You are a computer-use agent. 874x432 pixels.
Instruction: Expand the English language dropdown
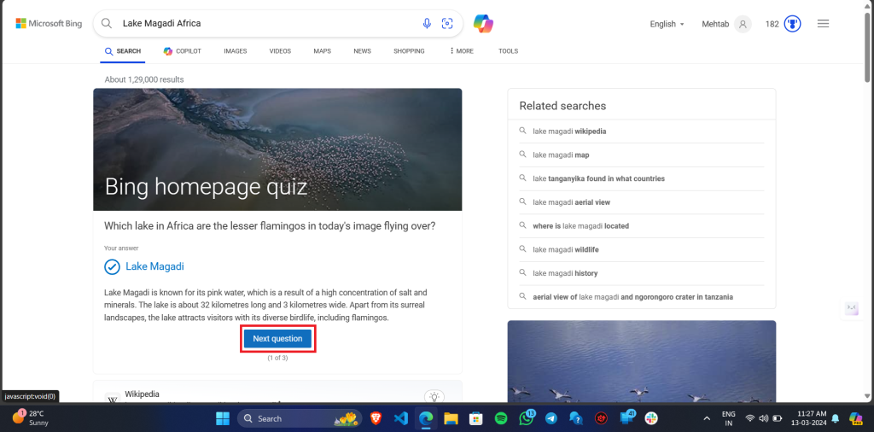(x=667, y=24)
